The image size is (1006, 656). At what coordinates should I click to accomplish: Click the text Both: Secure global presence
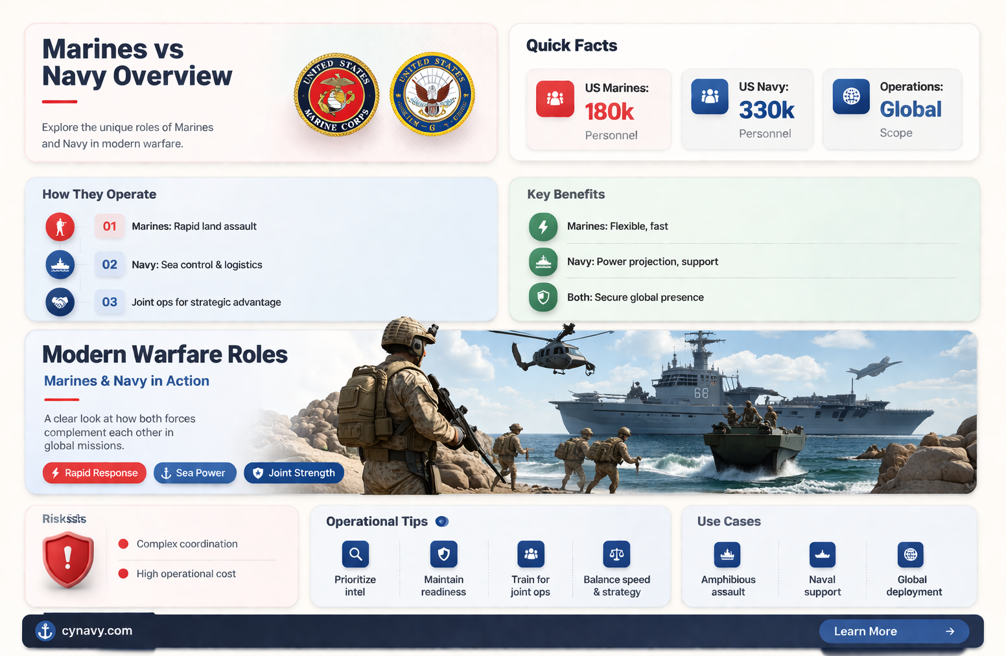click(x=635, y=297)
